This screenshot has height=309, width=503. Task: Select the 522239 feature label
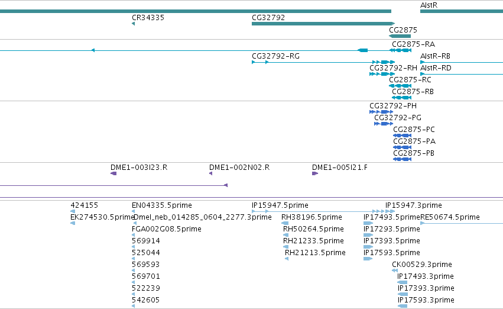pos(146,288)
